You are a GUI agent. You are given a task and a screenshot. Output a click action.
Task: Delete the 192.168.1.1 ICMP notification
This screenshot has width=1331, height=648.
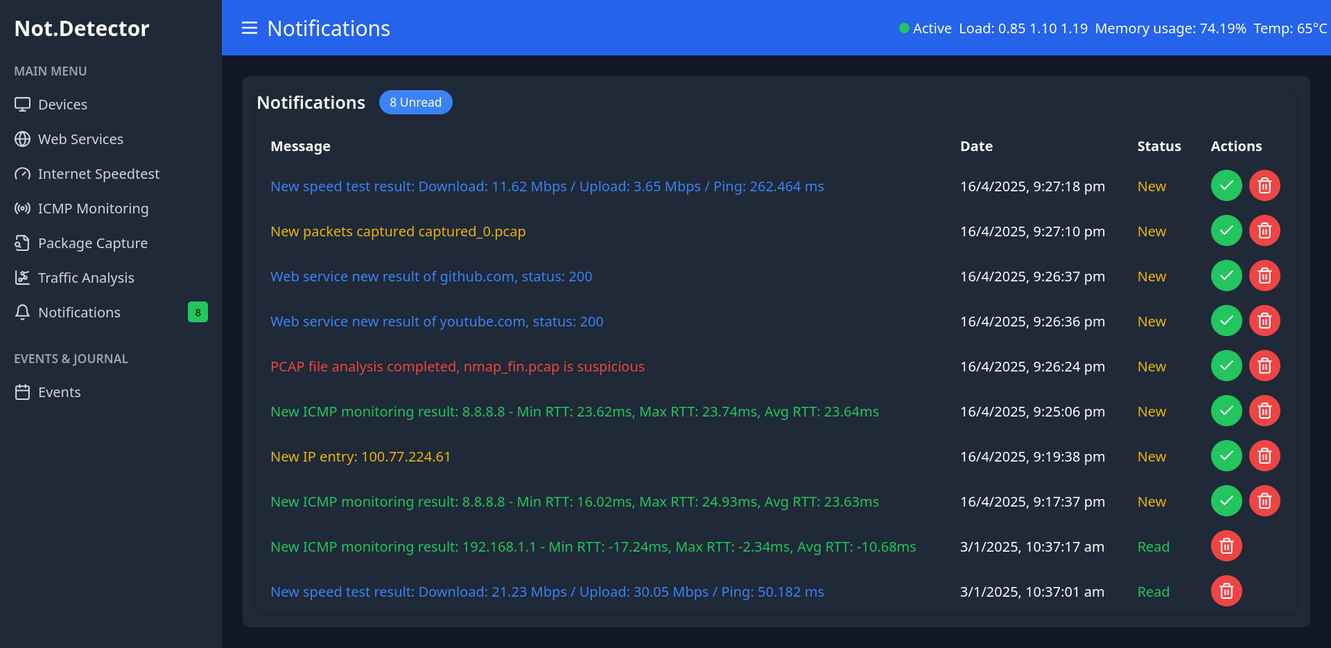(1226, 546)
